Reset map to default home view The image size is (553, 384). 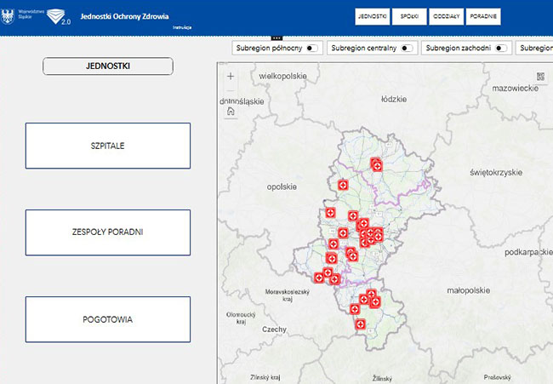[230, 112]
